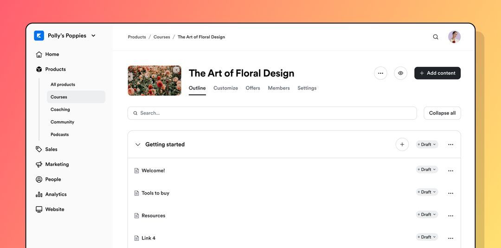Click the People sidebar icon
The width and height of the screenshot is (501, 248).
(x=39, y=179)
